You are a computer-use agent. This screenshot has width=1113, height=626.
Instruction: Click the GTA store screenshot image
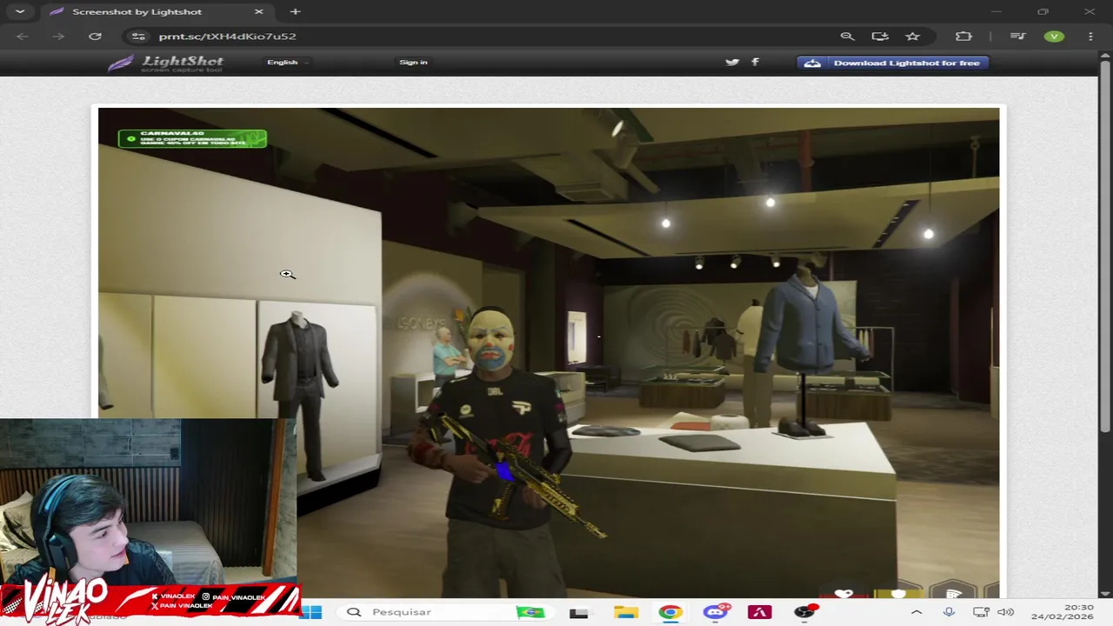coord(548,352)
